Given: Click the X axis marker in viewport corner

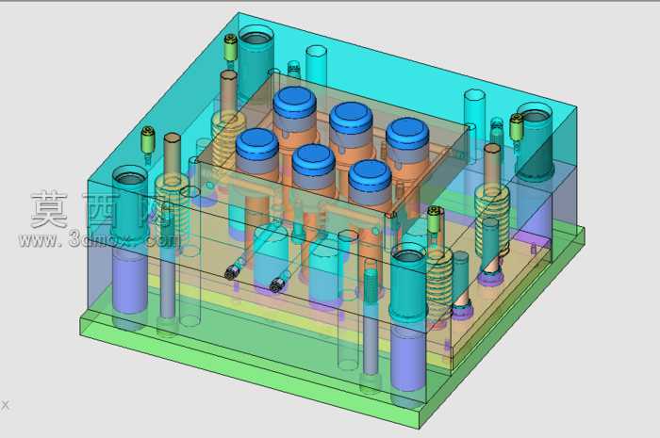Looking at the screenshot, I should tap(5, 405).
